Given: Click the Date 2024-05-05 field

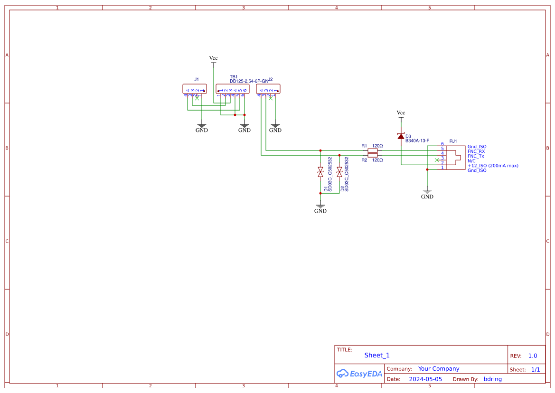Looking at the screenshot, I should (x=425, y=379).
